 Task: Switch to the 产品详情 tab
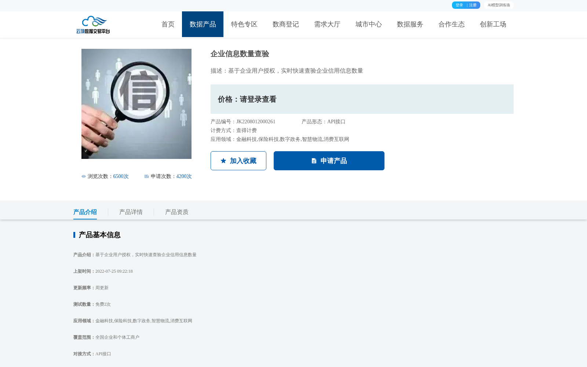131,212
